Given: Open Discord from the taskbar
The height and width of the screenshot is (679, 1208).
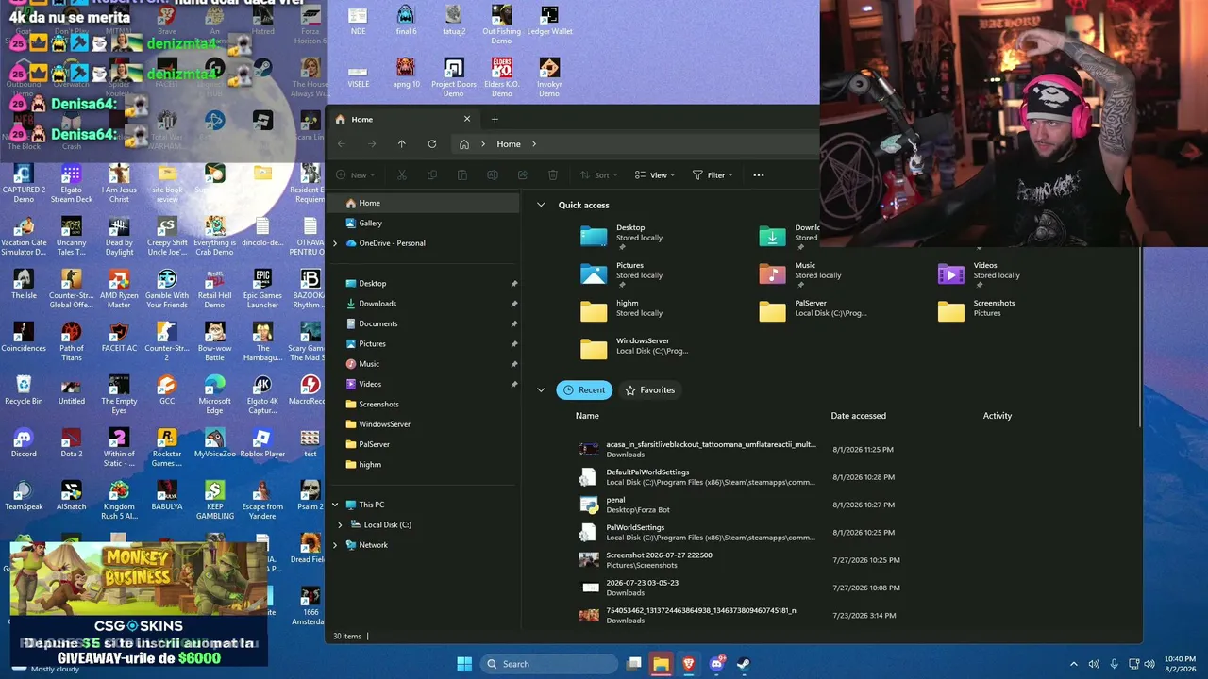Looking at the screenshot, I should click(x=716, y=664).
